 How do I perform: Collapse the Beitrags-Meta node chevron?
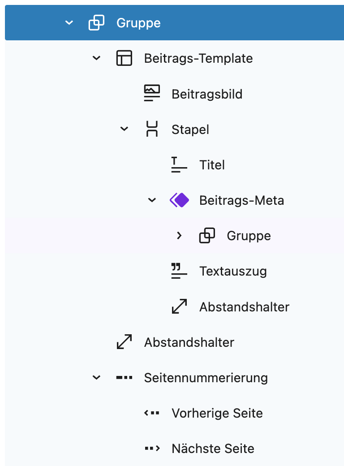152,200
